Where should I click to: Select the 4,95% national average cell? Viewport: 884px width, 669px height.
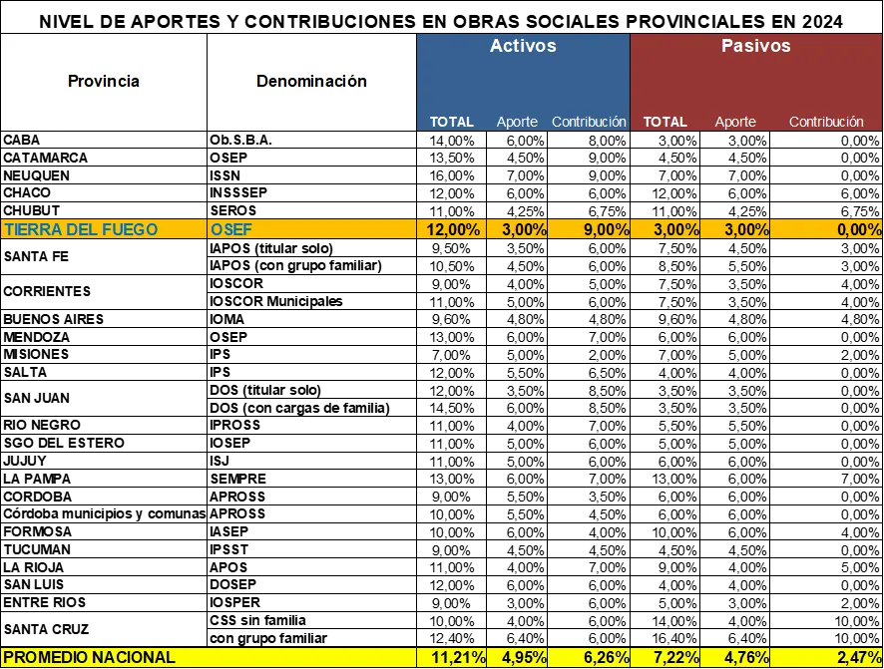click(x=517, y=658)
